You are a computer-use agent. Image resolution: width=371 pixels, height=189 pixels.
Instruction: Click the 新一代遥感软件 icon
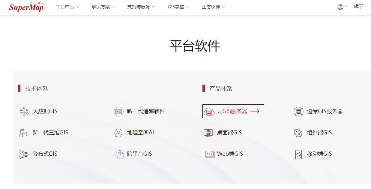[x=118, y=111]
